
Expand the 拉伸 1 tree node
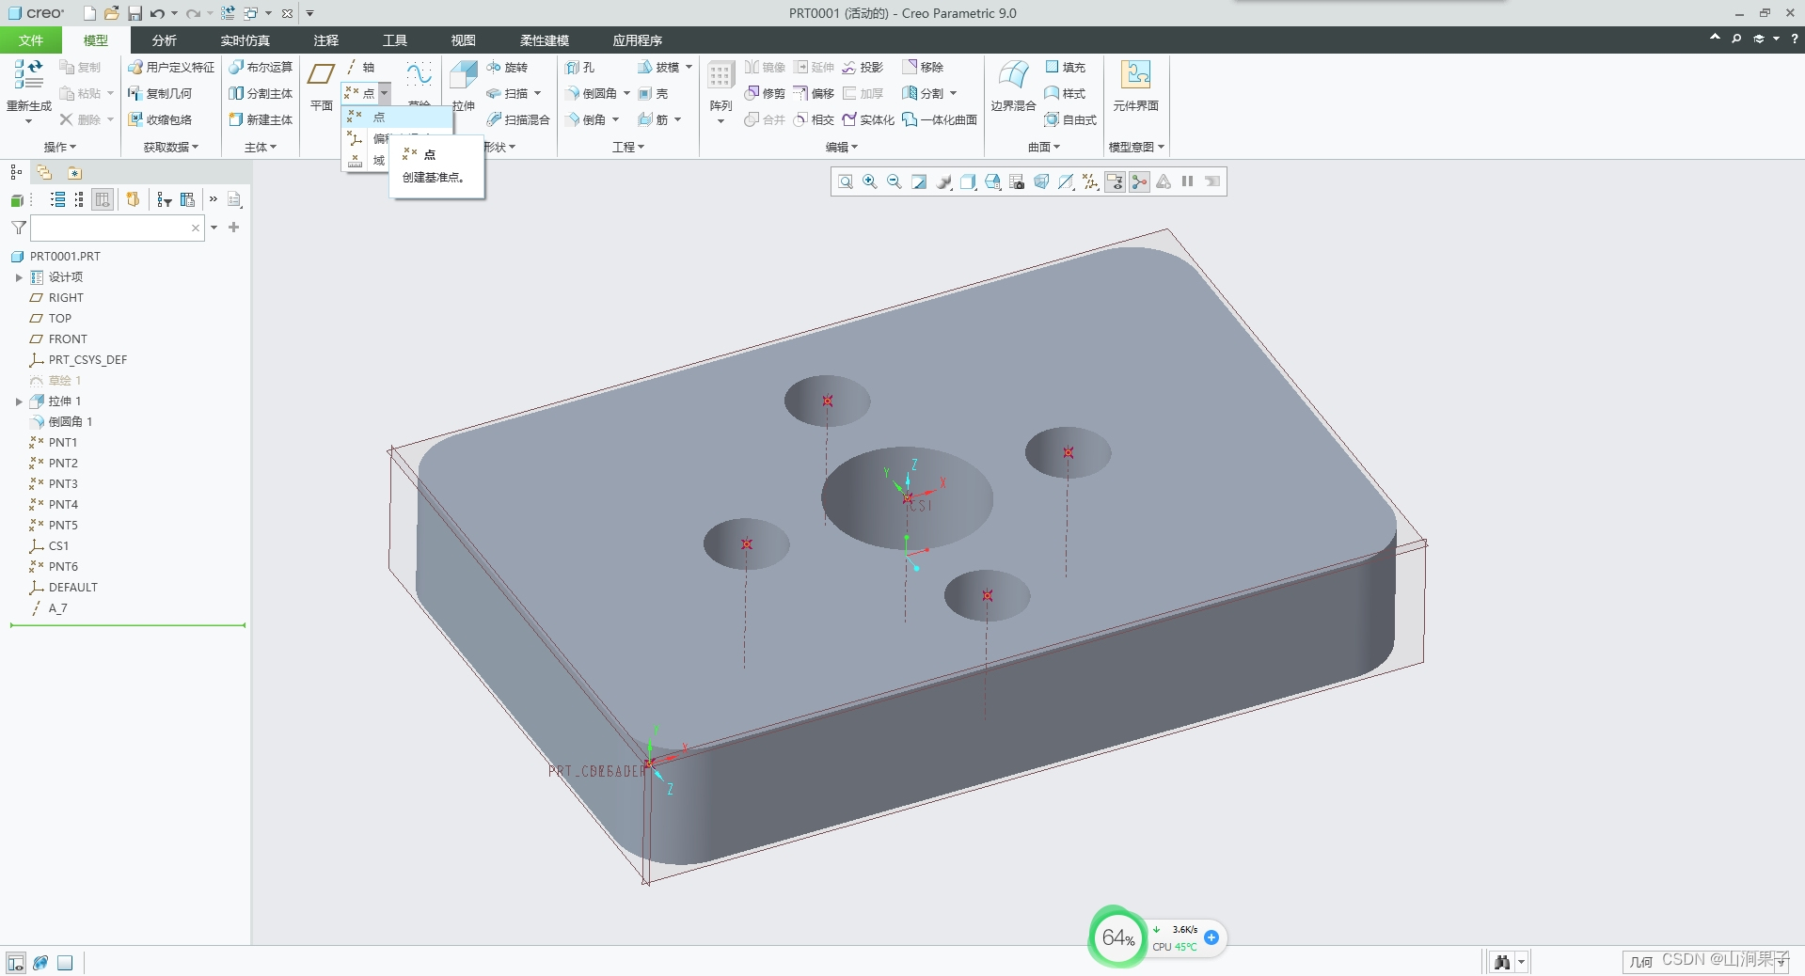coord(19,401)
